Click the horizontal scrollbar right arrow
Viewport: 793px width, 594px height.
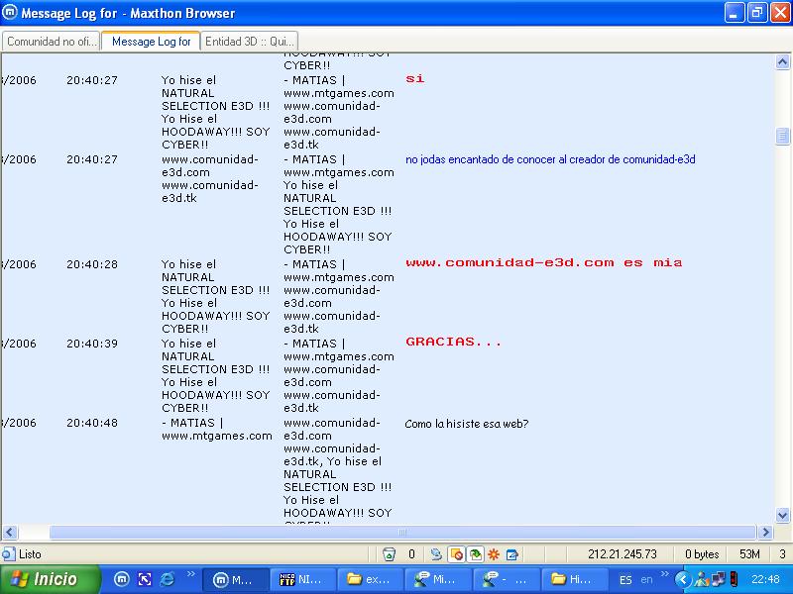pos(765,532)
